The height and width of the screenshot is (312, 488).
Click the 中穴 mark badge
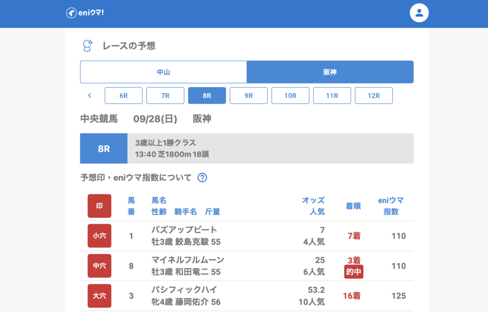coord(99,266)
